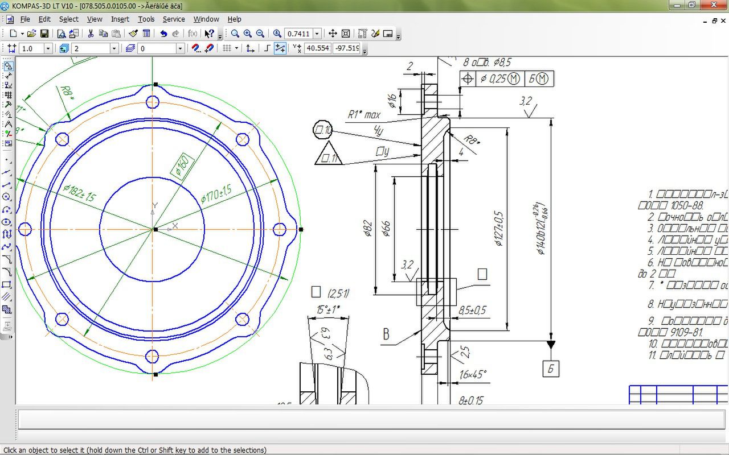Open the Service menu

tap(174, 19)
